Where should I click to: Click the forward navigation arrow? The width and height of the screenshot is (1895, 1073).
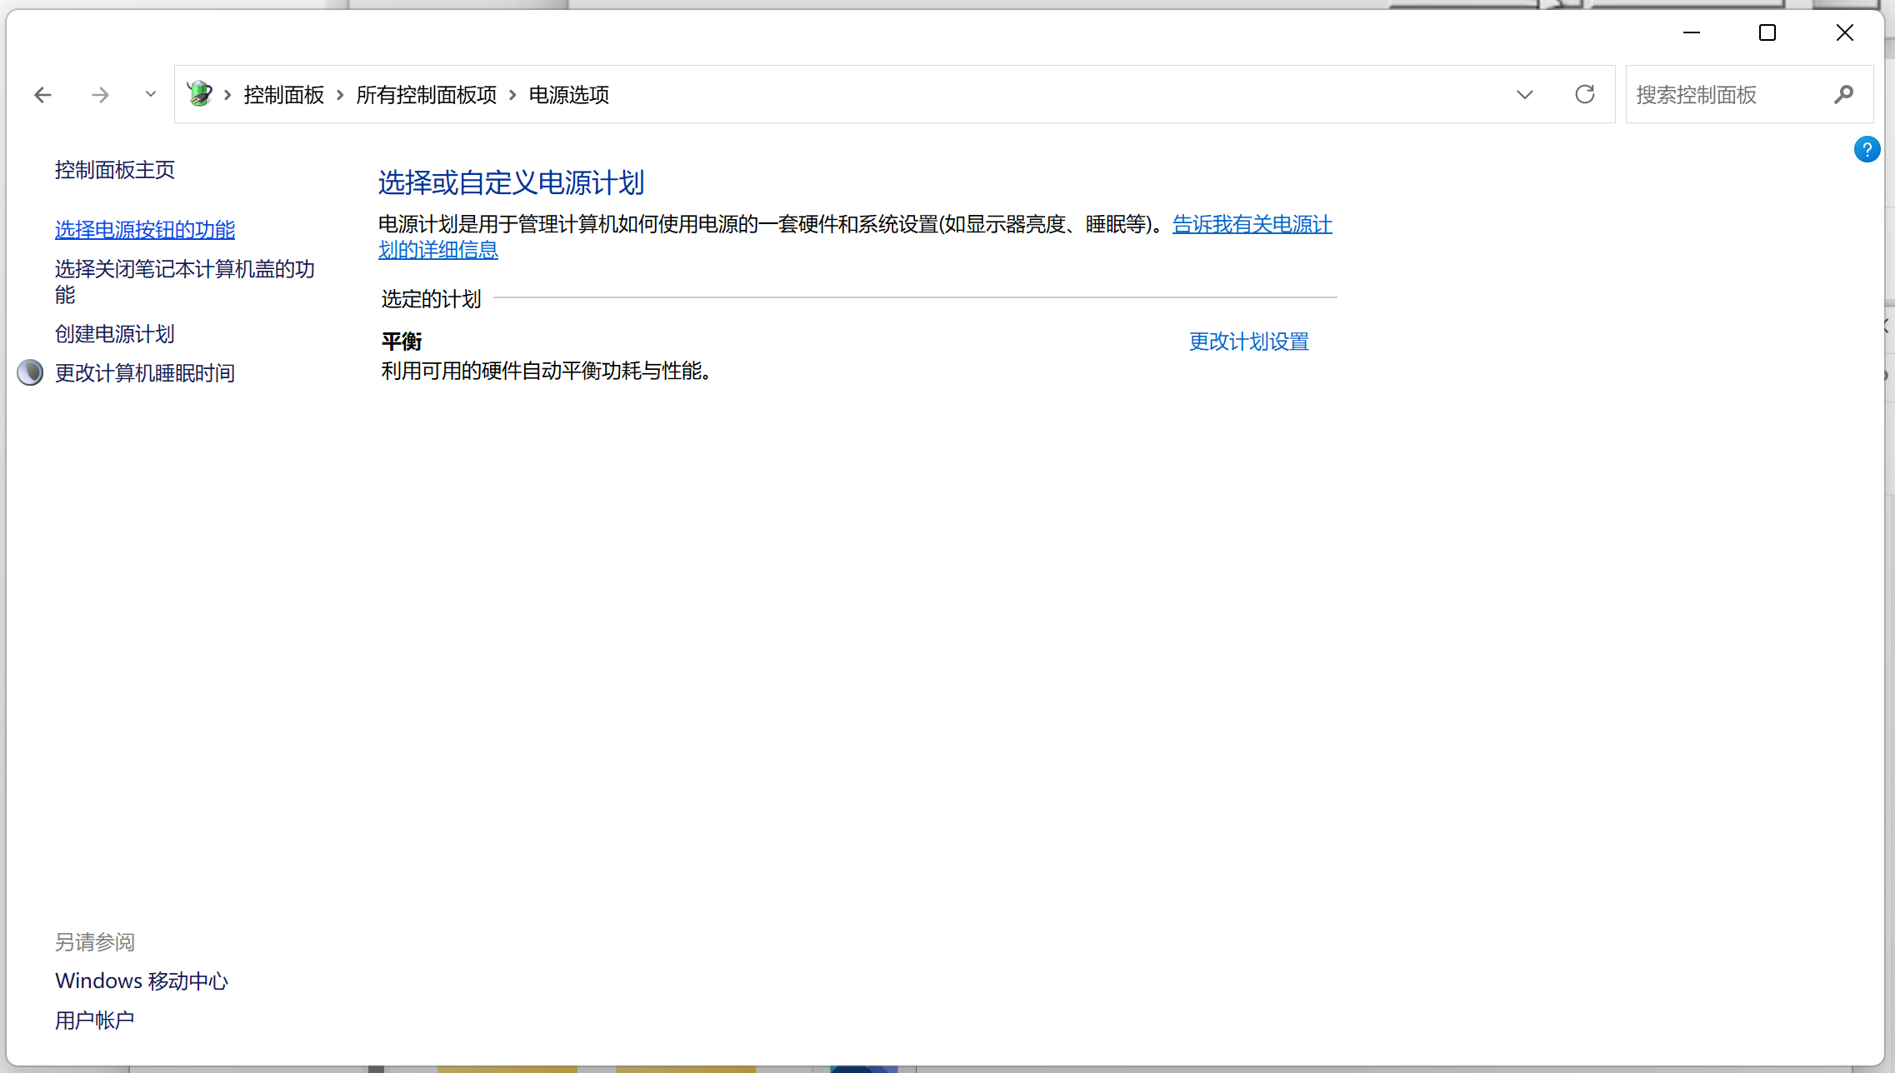(x=100, y=95)
